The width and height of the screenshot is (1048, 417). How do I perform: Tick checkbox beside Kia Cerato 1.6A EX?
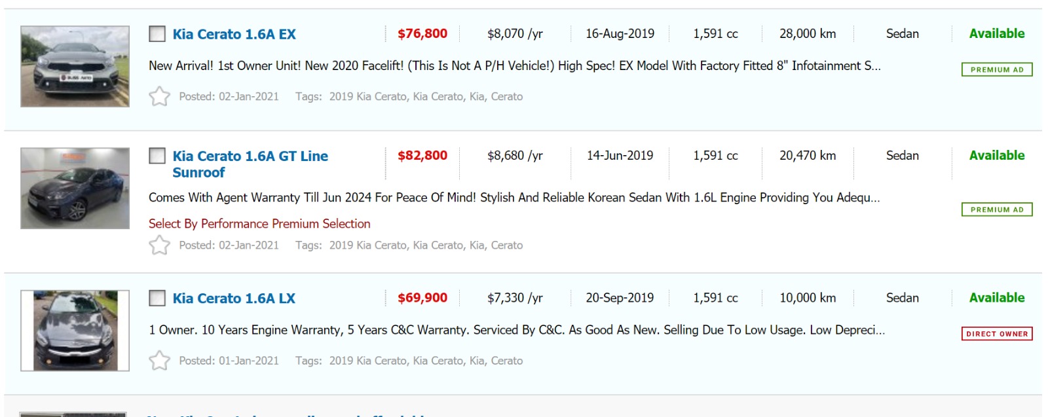point(157,34)
